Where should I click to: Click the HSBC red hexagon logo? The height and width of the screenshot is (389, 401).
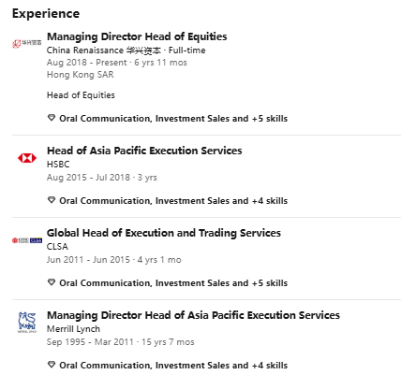pyautogui.click(x=27, y=158)
